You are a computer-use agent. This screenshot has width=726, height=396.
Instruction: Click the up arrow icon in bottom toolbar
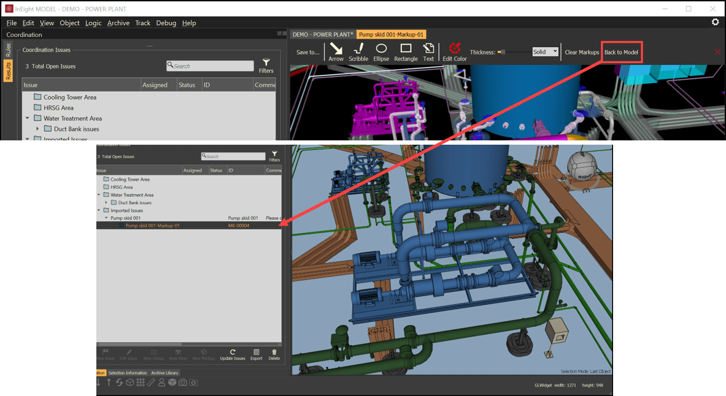point(109,383)
